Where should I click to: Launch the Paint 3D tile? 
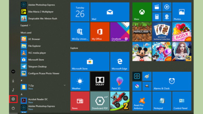[x=120, y=81]
